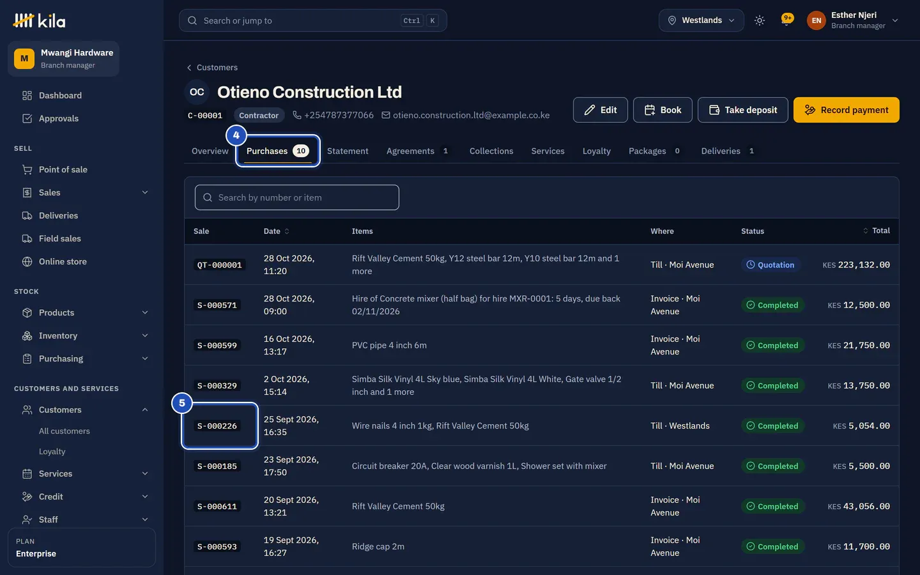This screenshot has height=575, width=920.
Task: Open All customers in the sidebar
Action: 65,431
